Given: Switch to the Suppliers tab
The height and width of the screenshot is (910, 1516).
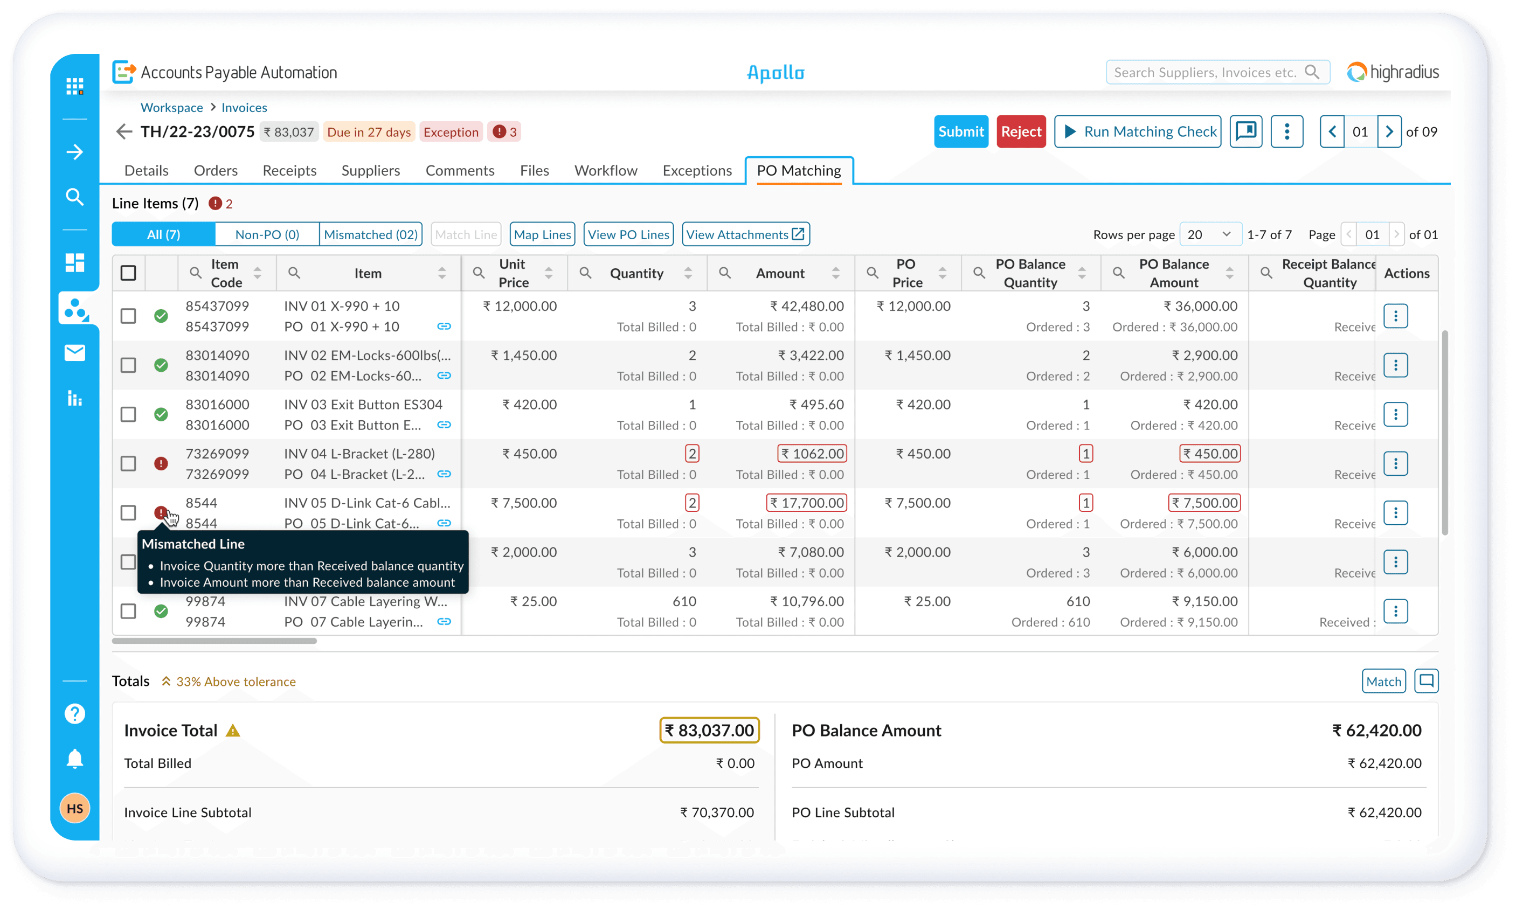Looking at the screenshot, I should [370, 170].
